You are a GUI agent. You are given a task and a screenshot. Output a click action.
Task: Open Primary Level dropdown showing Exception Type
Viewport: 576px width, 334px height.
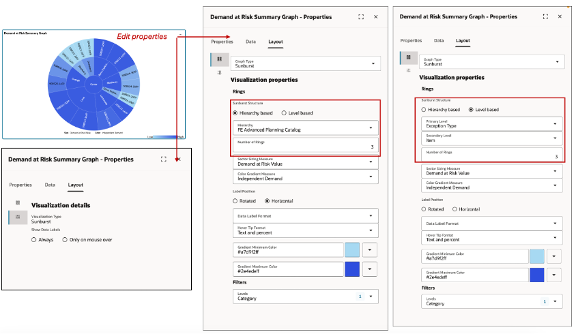(x=492, y=123)
